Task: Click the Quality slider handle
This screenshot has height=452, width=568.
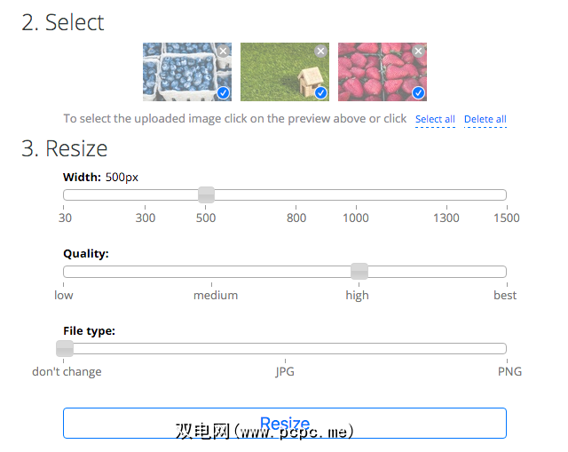Action: coord(359,272)
